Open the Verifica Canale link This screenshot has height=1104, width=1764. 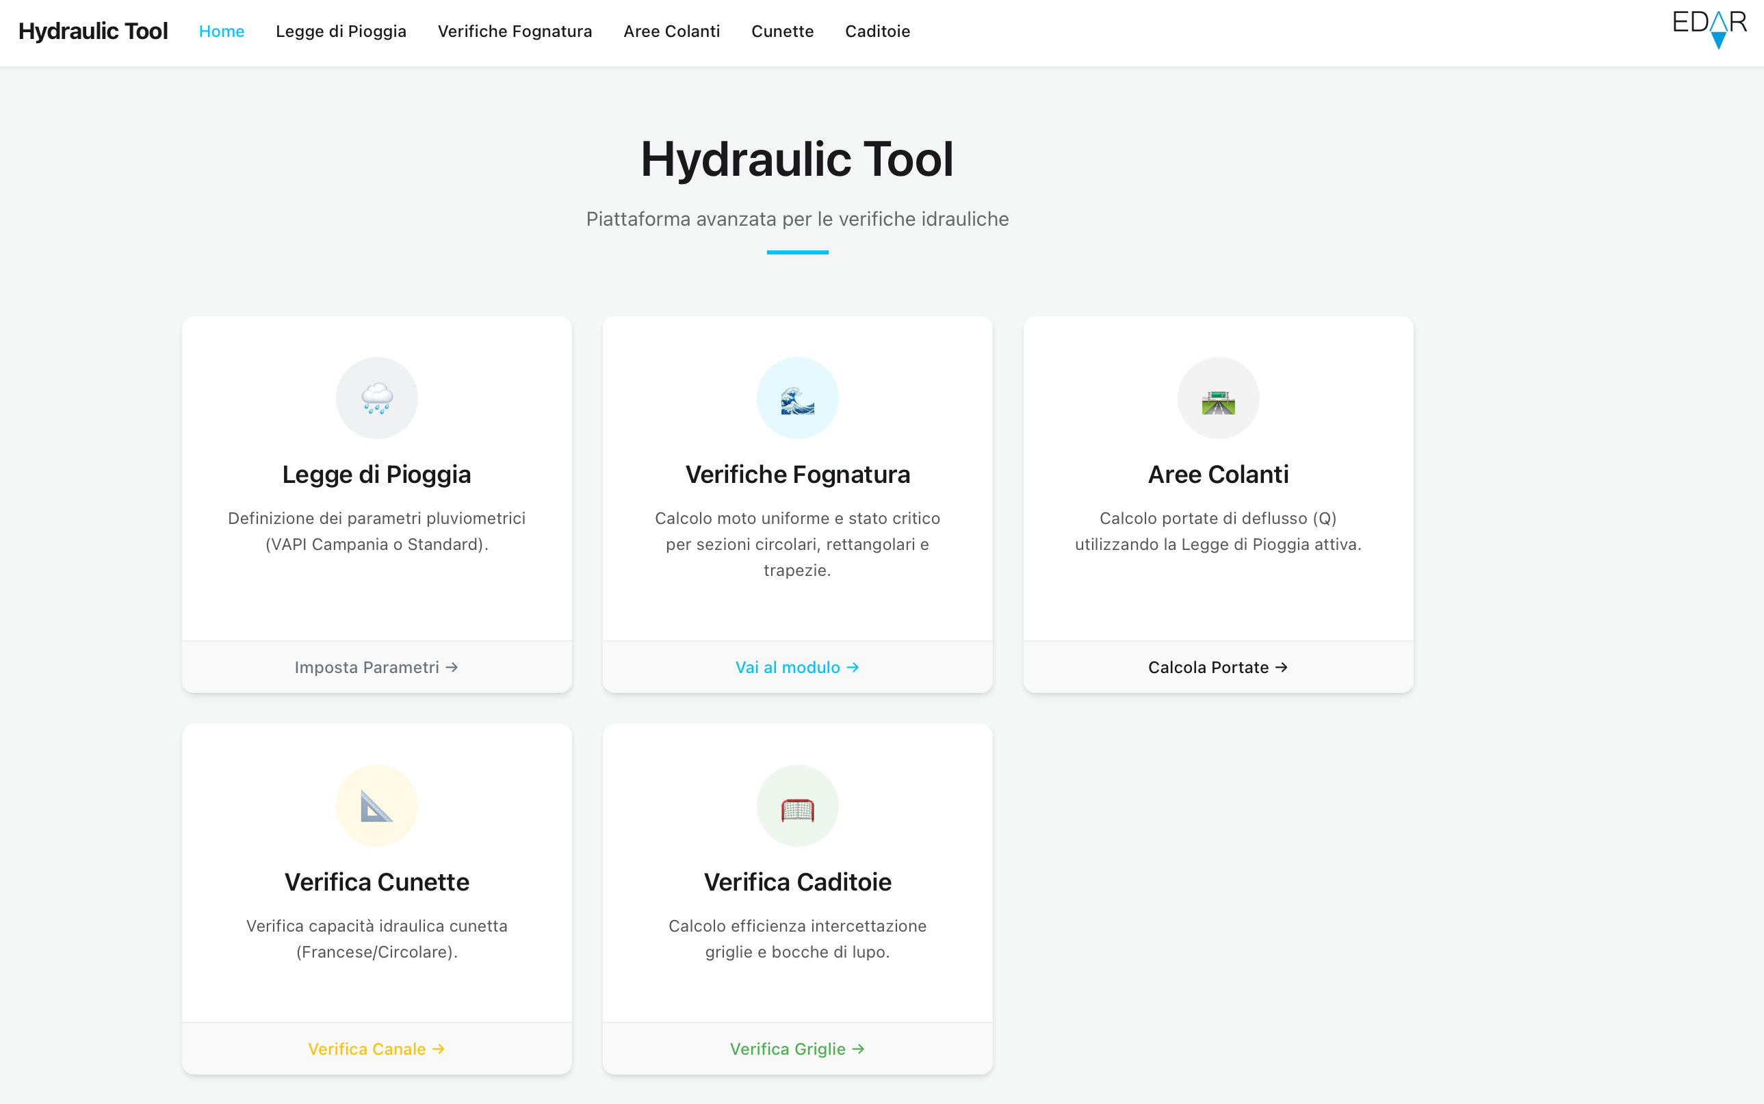[377, 1049]
